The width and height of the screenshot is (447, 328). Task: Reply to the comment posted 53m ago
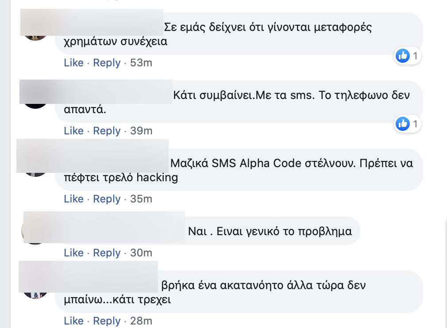[107, 63]
